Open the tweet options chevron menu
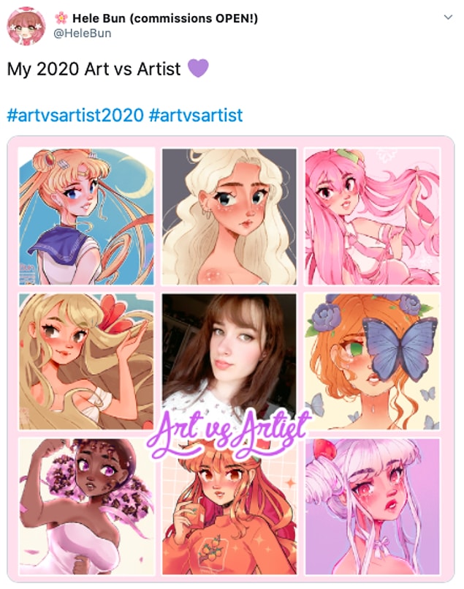Screen dimensions: 464x589 448,18
